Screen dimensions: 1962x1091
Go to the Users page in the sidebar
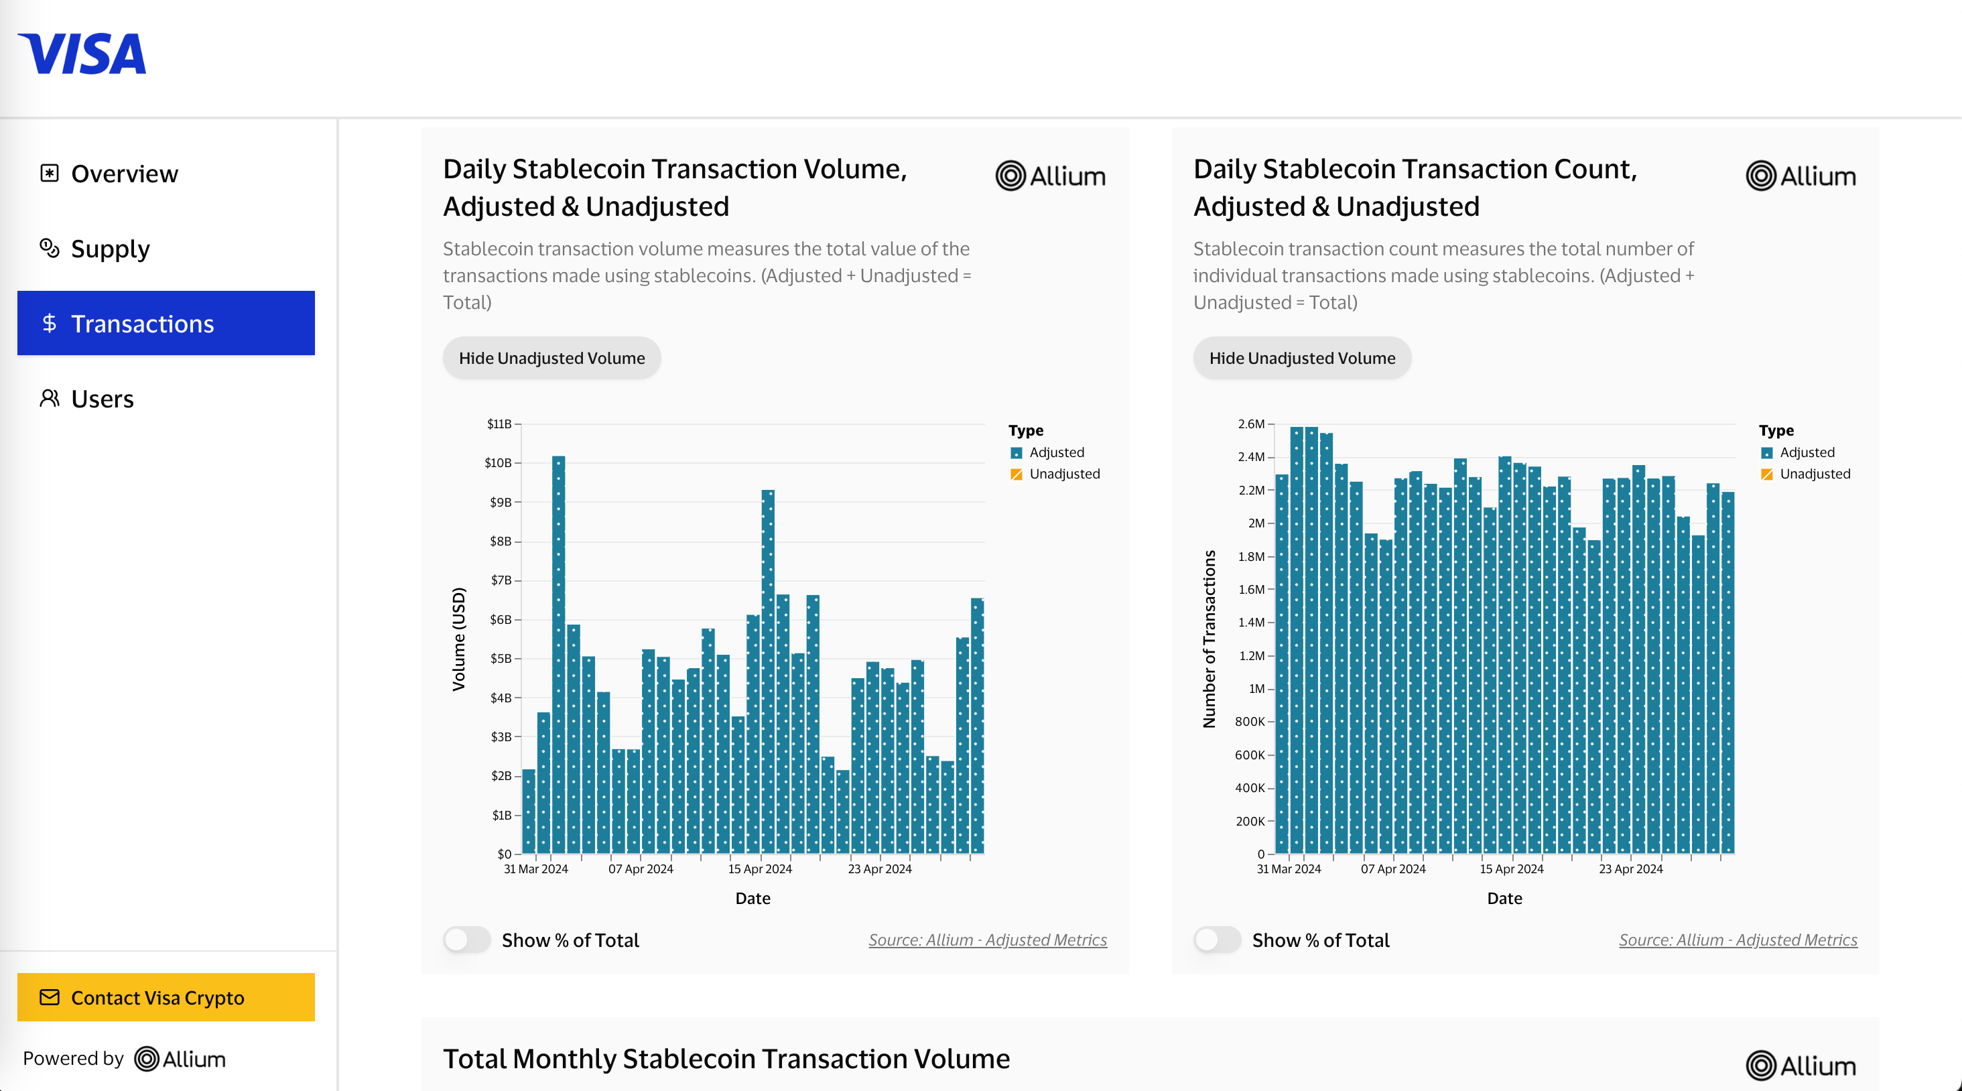coord(102,399)
